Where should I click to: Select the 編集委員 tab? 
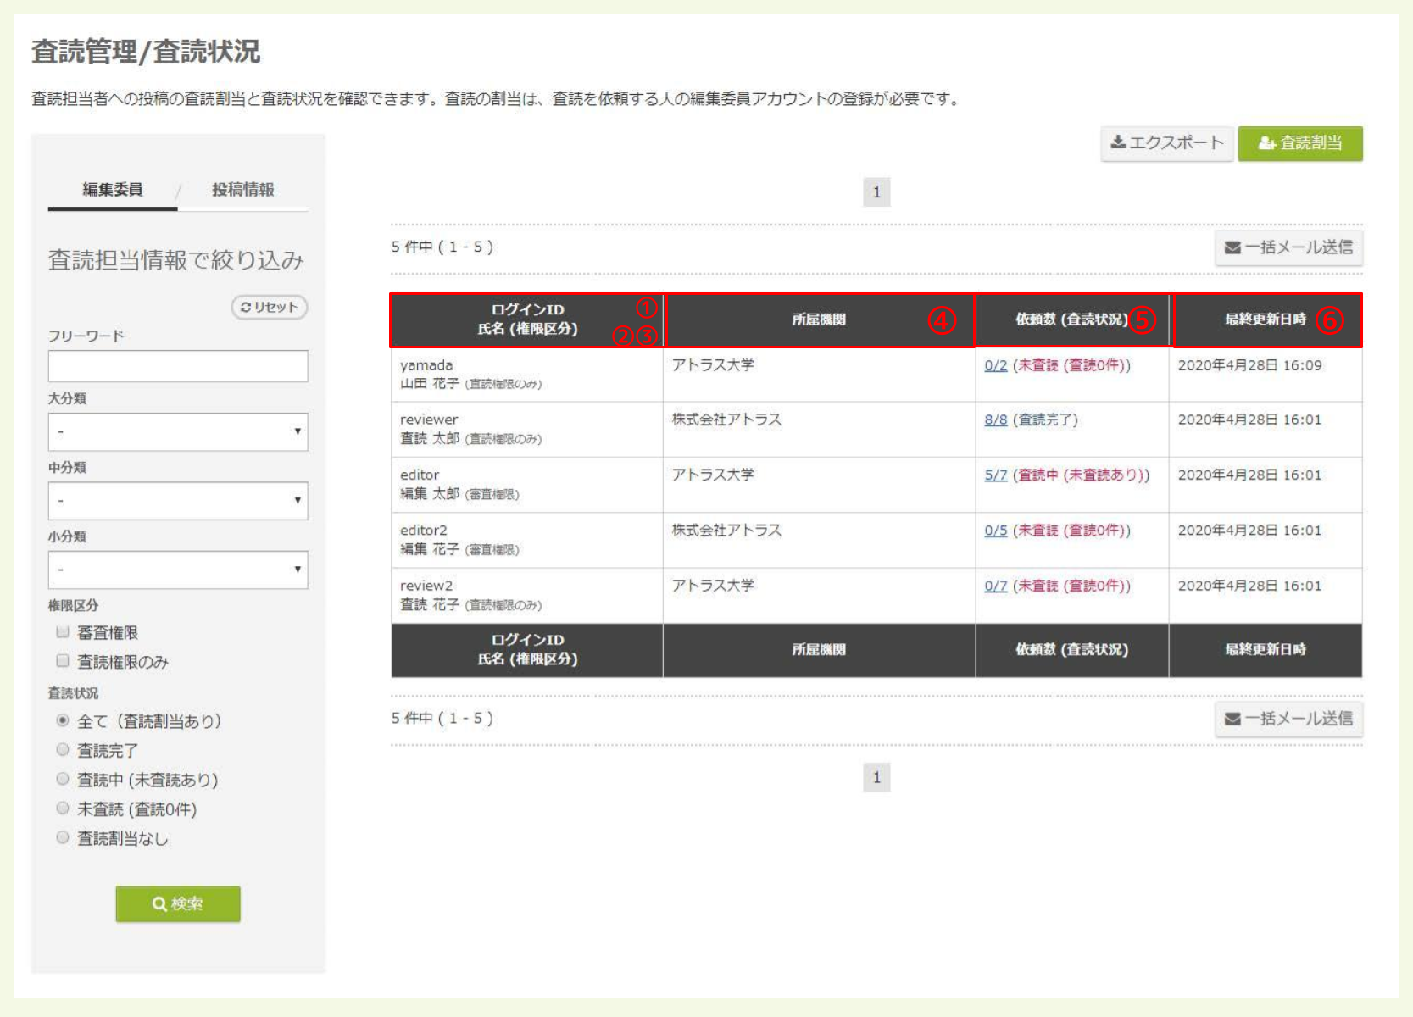point(113,190)
